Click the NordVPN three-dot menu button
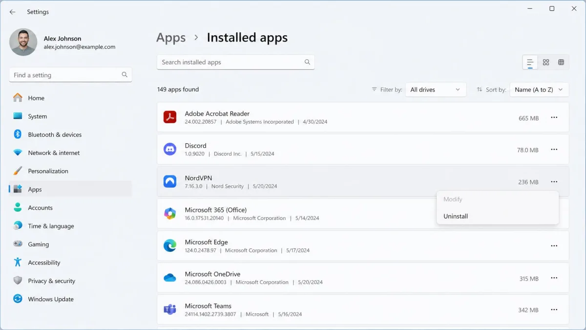The image size is (586, 330). [554, 182]
